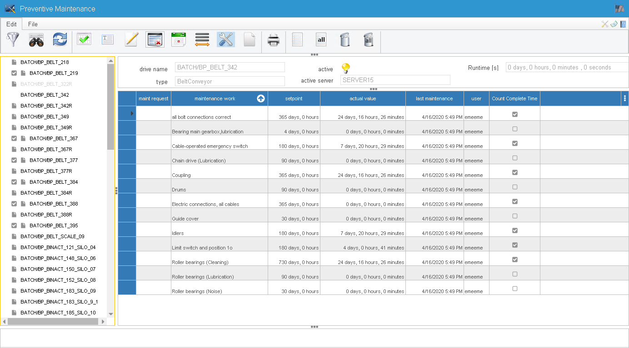Viewport: 629px width, 348px height.
Task: Toggle Count Complete Time for Drums row
Action: pyautogui.click(x=515, y=187)
